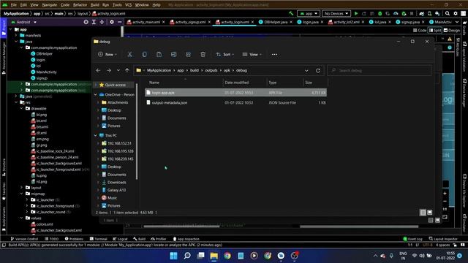Switch Explorer to large thumbnails view layout
The width and height of the screenshot is (468, 263).
430,213
